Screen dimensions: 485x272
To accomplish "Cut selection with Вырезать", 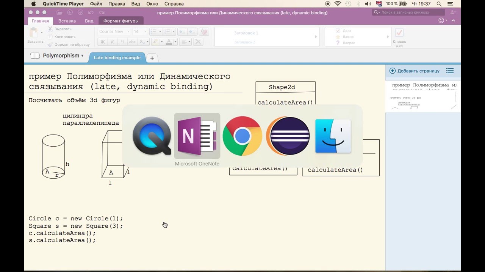I will (59, 29).
